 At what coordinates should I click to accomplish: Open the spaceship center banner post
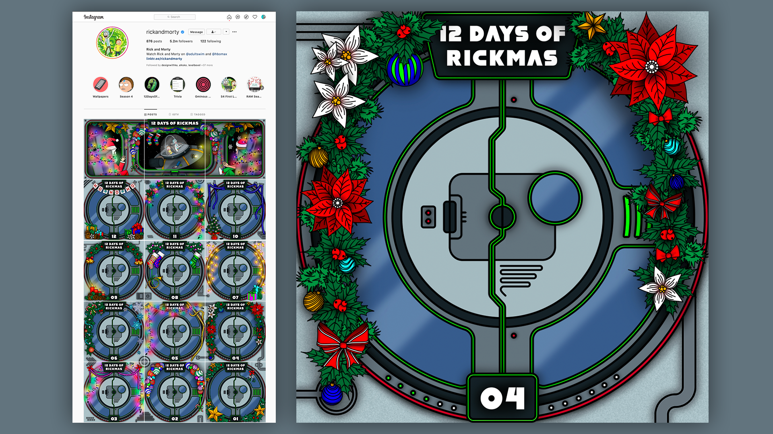(x=175, y=149)
